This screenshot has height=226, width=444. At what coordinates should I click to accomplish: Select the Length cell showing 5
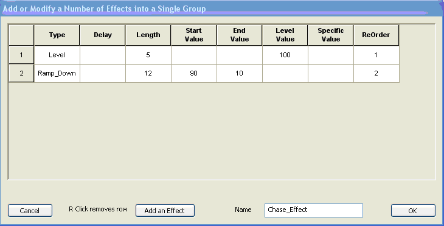[x=148, y=55]
